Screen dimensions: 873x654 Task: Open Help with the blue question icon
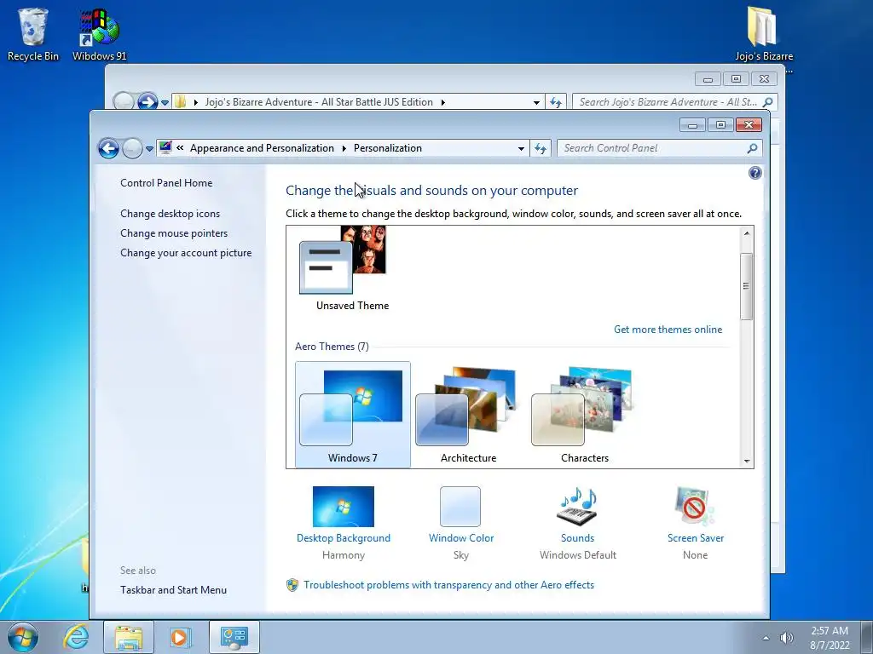755,173
